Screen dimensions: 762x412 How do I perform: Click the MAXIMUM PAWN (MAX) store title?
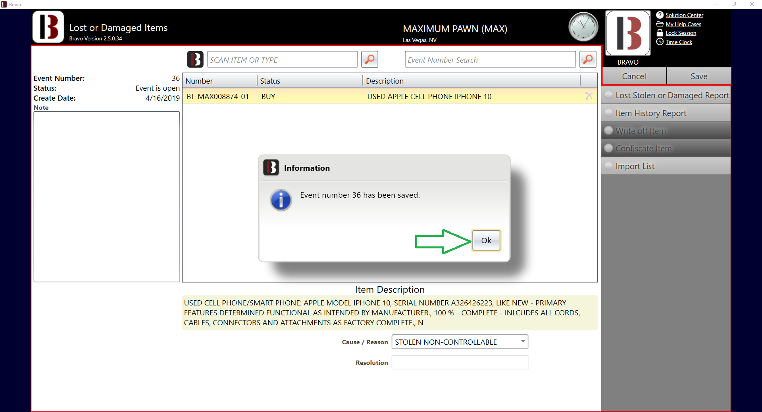tap(455, 29)
